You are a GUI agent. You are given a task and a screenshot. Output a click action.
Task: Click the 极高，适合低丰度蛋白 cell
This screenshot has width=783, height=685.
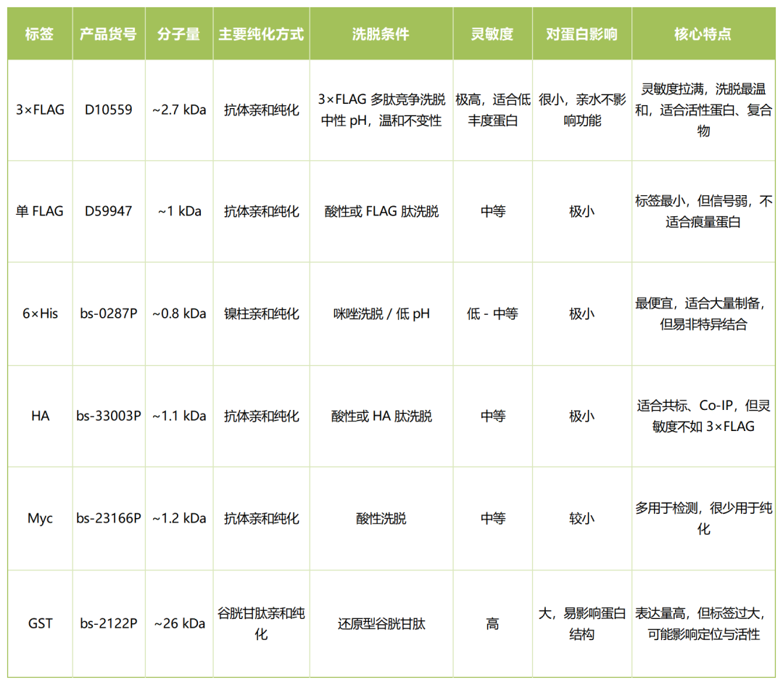(x=493, y=110)
